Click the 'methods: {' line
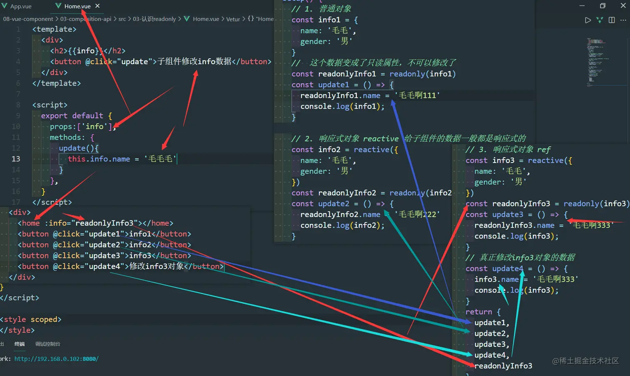The width and height of the screenshot is (630, 376). click(72, 137)
